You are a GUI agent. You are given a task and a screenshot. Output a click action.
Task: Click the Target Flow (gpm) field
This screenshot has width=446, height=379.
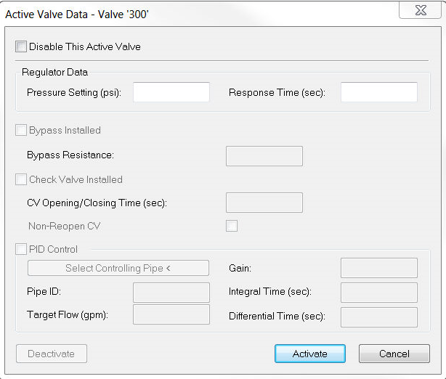pyautogui.click(x=171, y=314)
